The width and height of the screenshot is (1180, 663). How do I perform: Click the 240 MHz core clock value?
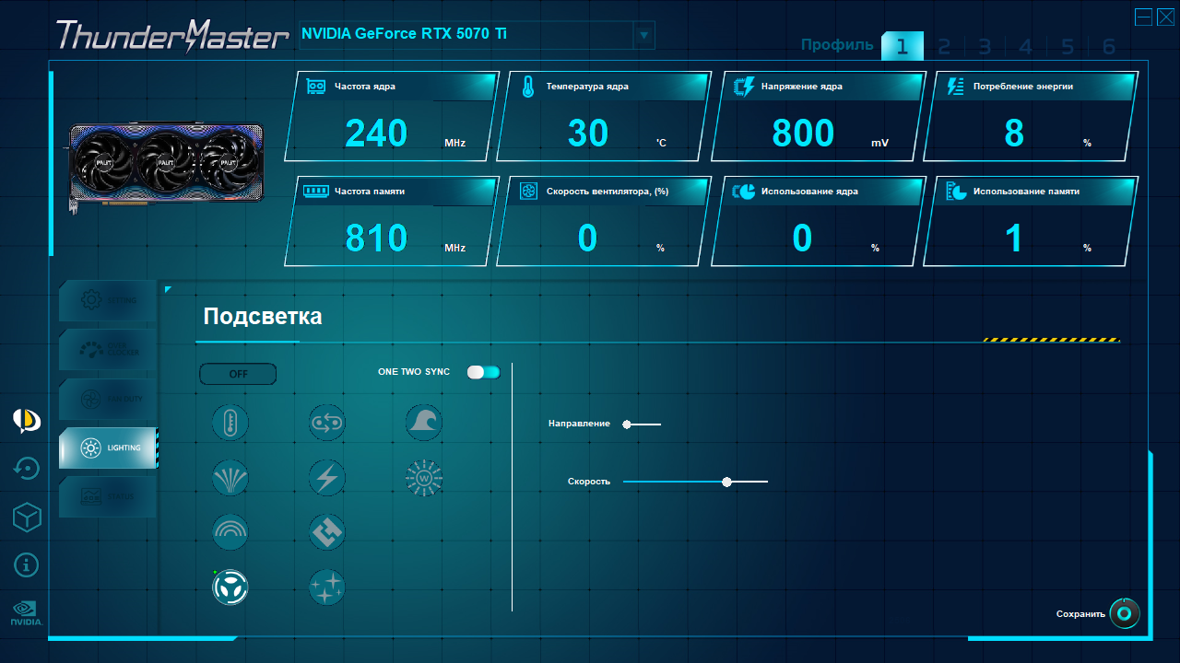coord(376,134)
